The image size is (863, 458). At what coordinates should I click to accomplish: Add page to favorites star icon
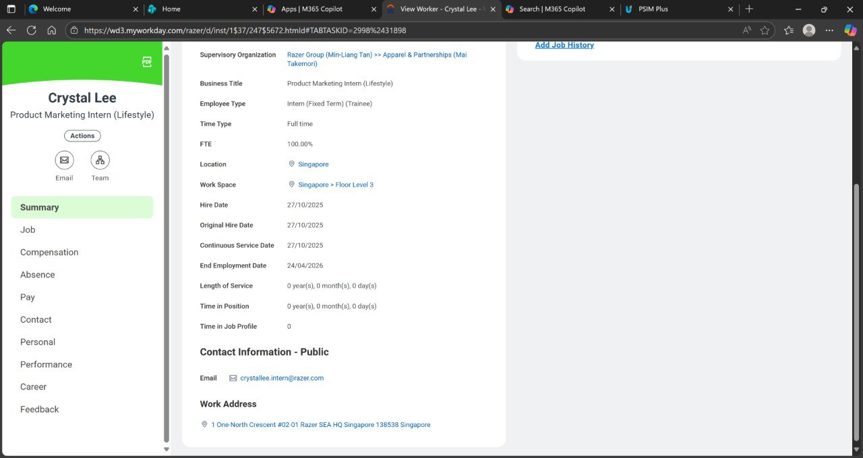(x=765, y=30)
